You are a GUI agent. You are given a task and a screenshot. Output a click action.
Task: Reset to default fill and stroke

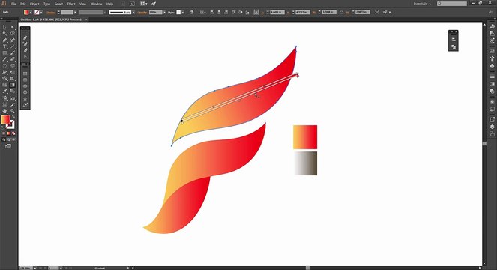[x=2, y=127]
